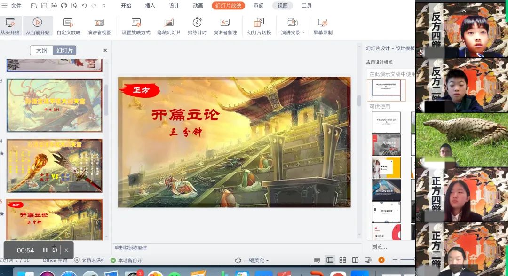Switch to slide sorter grid view
This screenshot has height=276, width=508.
tap(342, 260)
